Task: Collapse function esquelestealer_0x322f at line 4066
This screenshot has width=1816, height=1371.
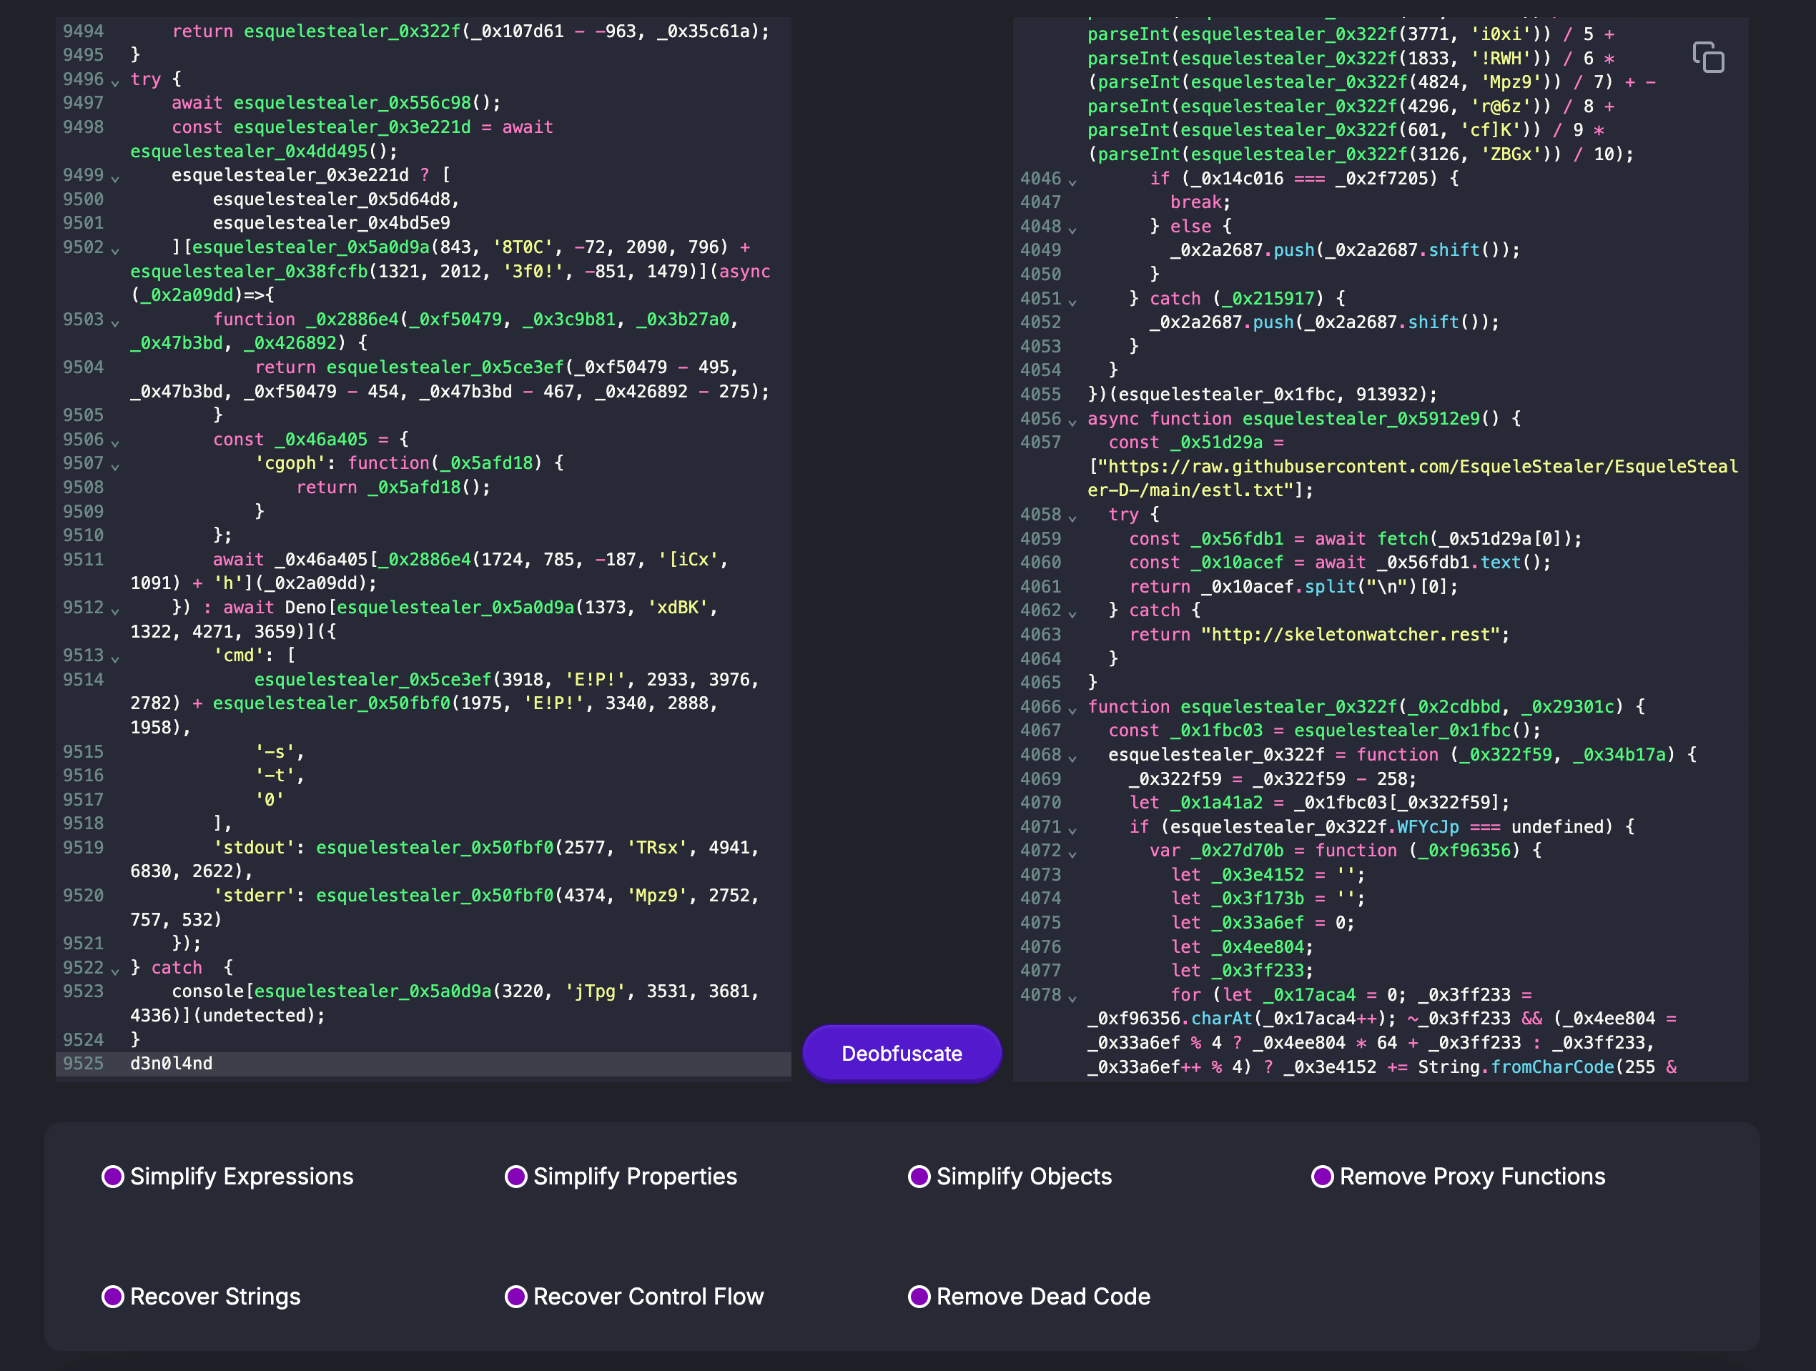Action: point(1072,710)
